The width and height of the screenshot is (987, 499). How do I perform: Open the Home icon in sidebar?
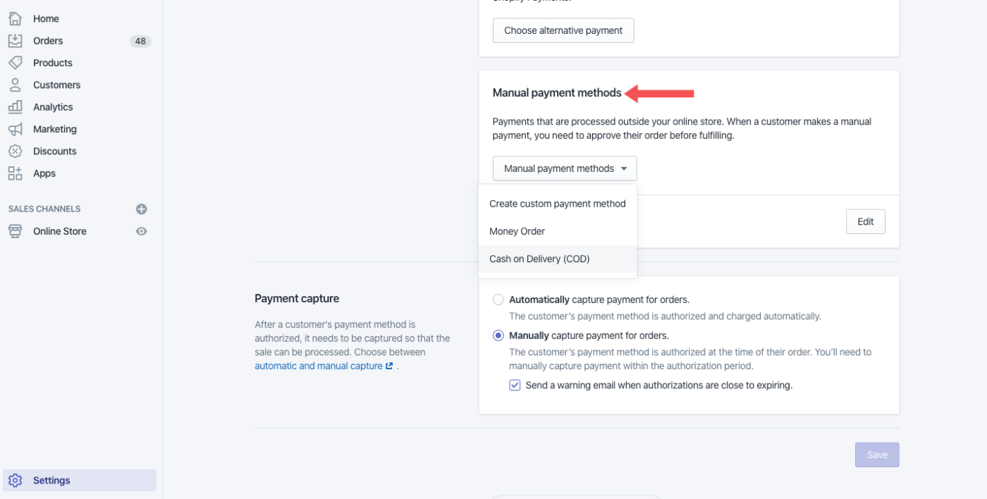(15, 18)
